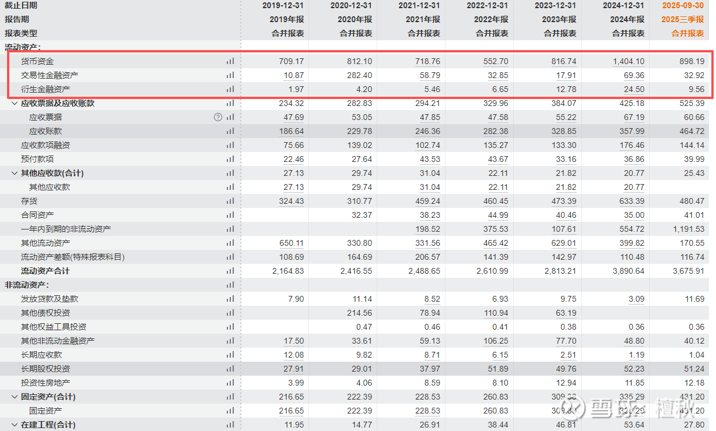The image size is (716, 431).
Task: Open chart icon for 其他应收款 row
Action: point(230,187)
